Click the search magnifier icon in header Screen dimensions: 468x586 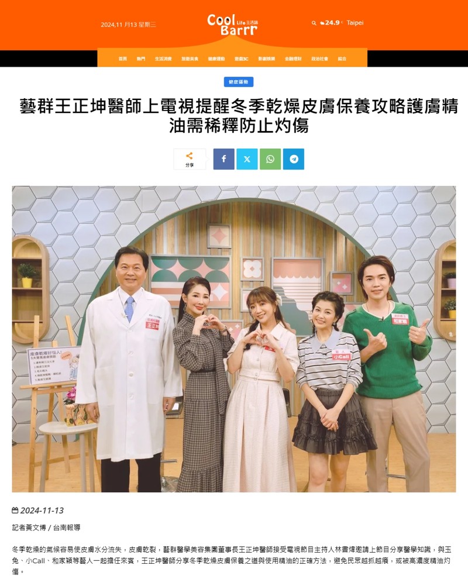(314, 23)
